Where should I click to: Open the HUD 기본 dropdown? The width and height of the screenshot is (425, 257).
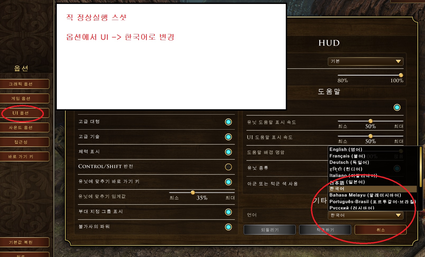pos(366,61)
